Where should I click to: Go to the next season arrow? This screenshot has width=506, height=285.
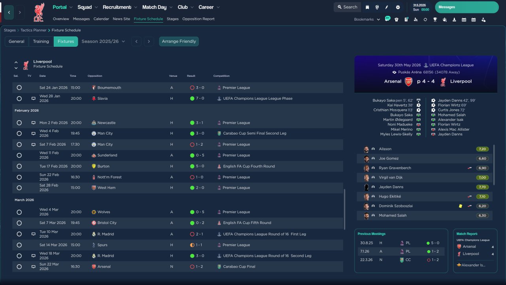pos(149,41)
